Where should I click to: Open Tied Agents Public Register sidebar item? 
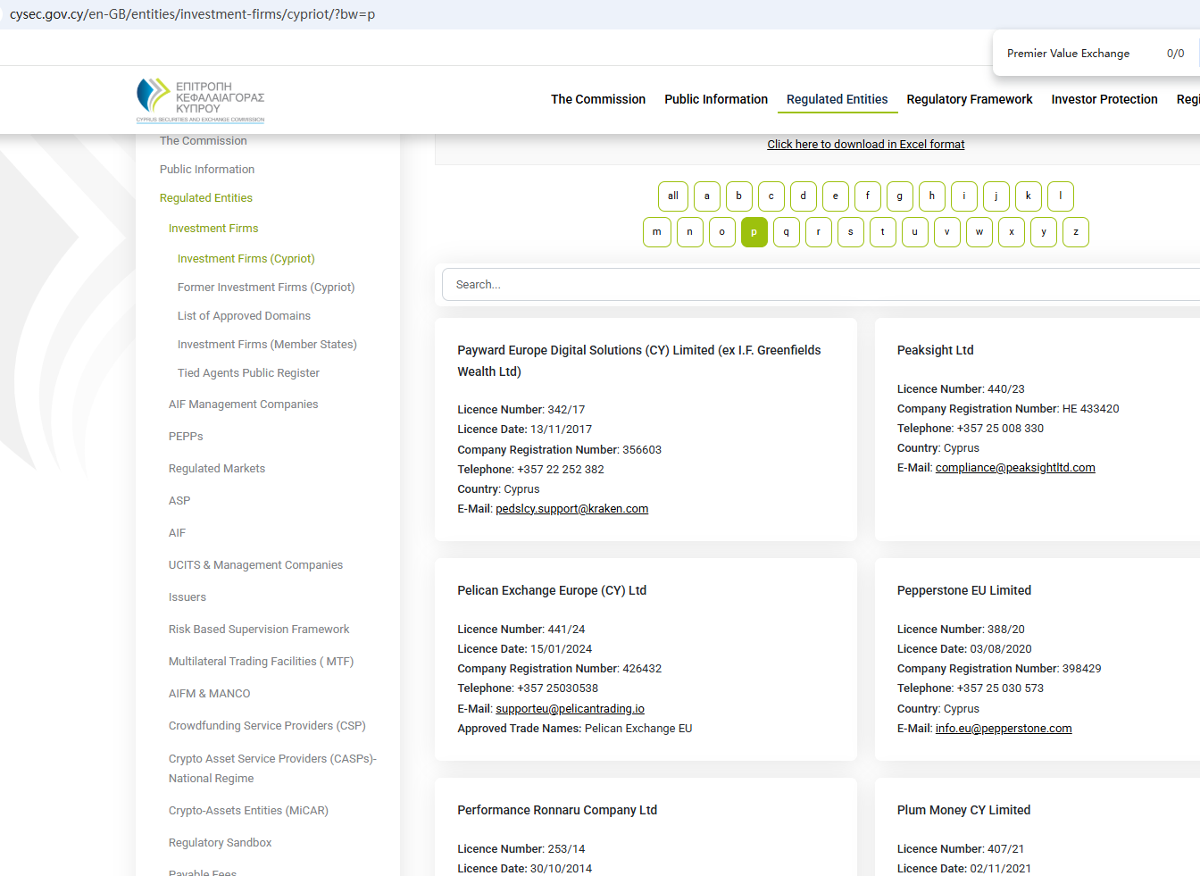tap(248, 373)
